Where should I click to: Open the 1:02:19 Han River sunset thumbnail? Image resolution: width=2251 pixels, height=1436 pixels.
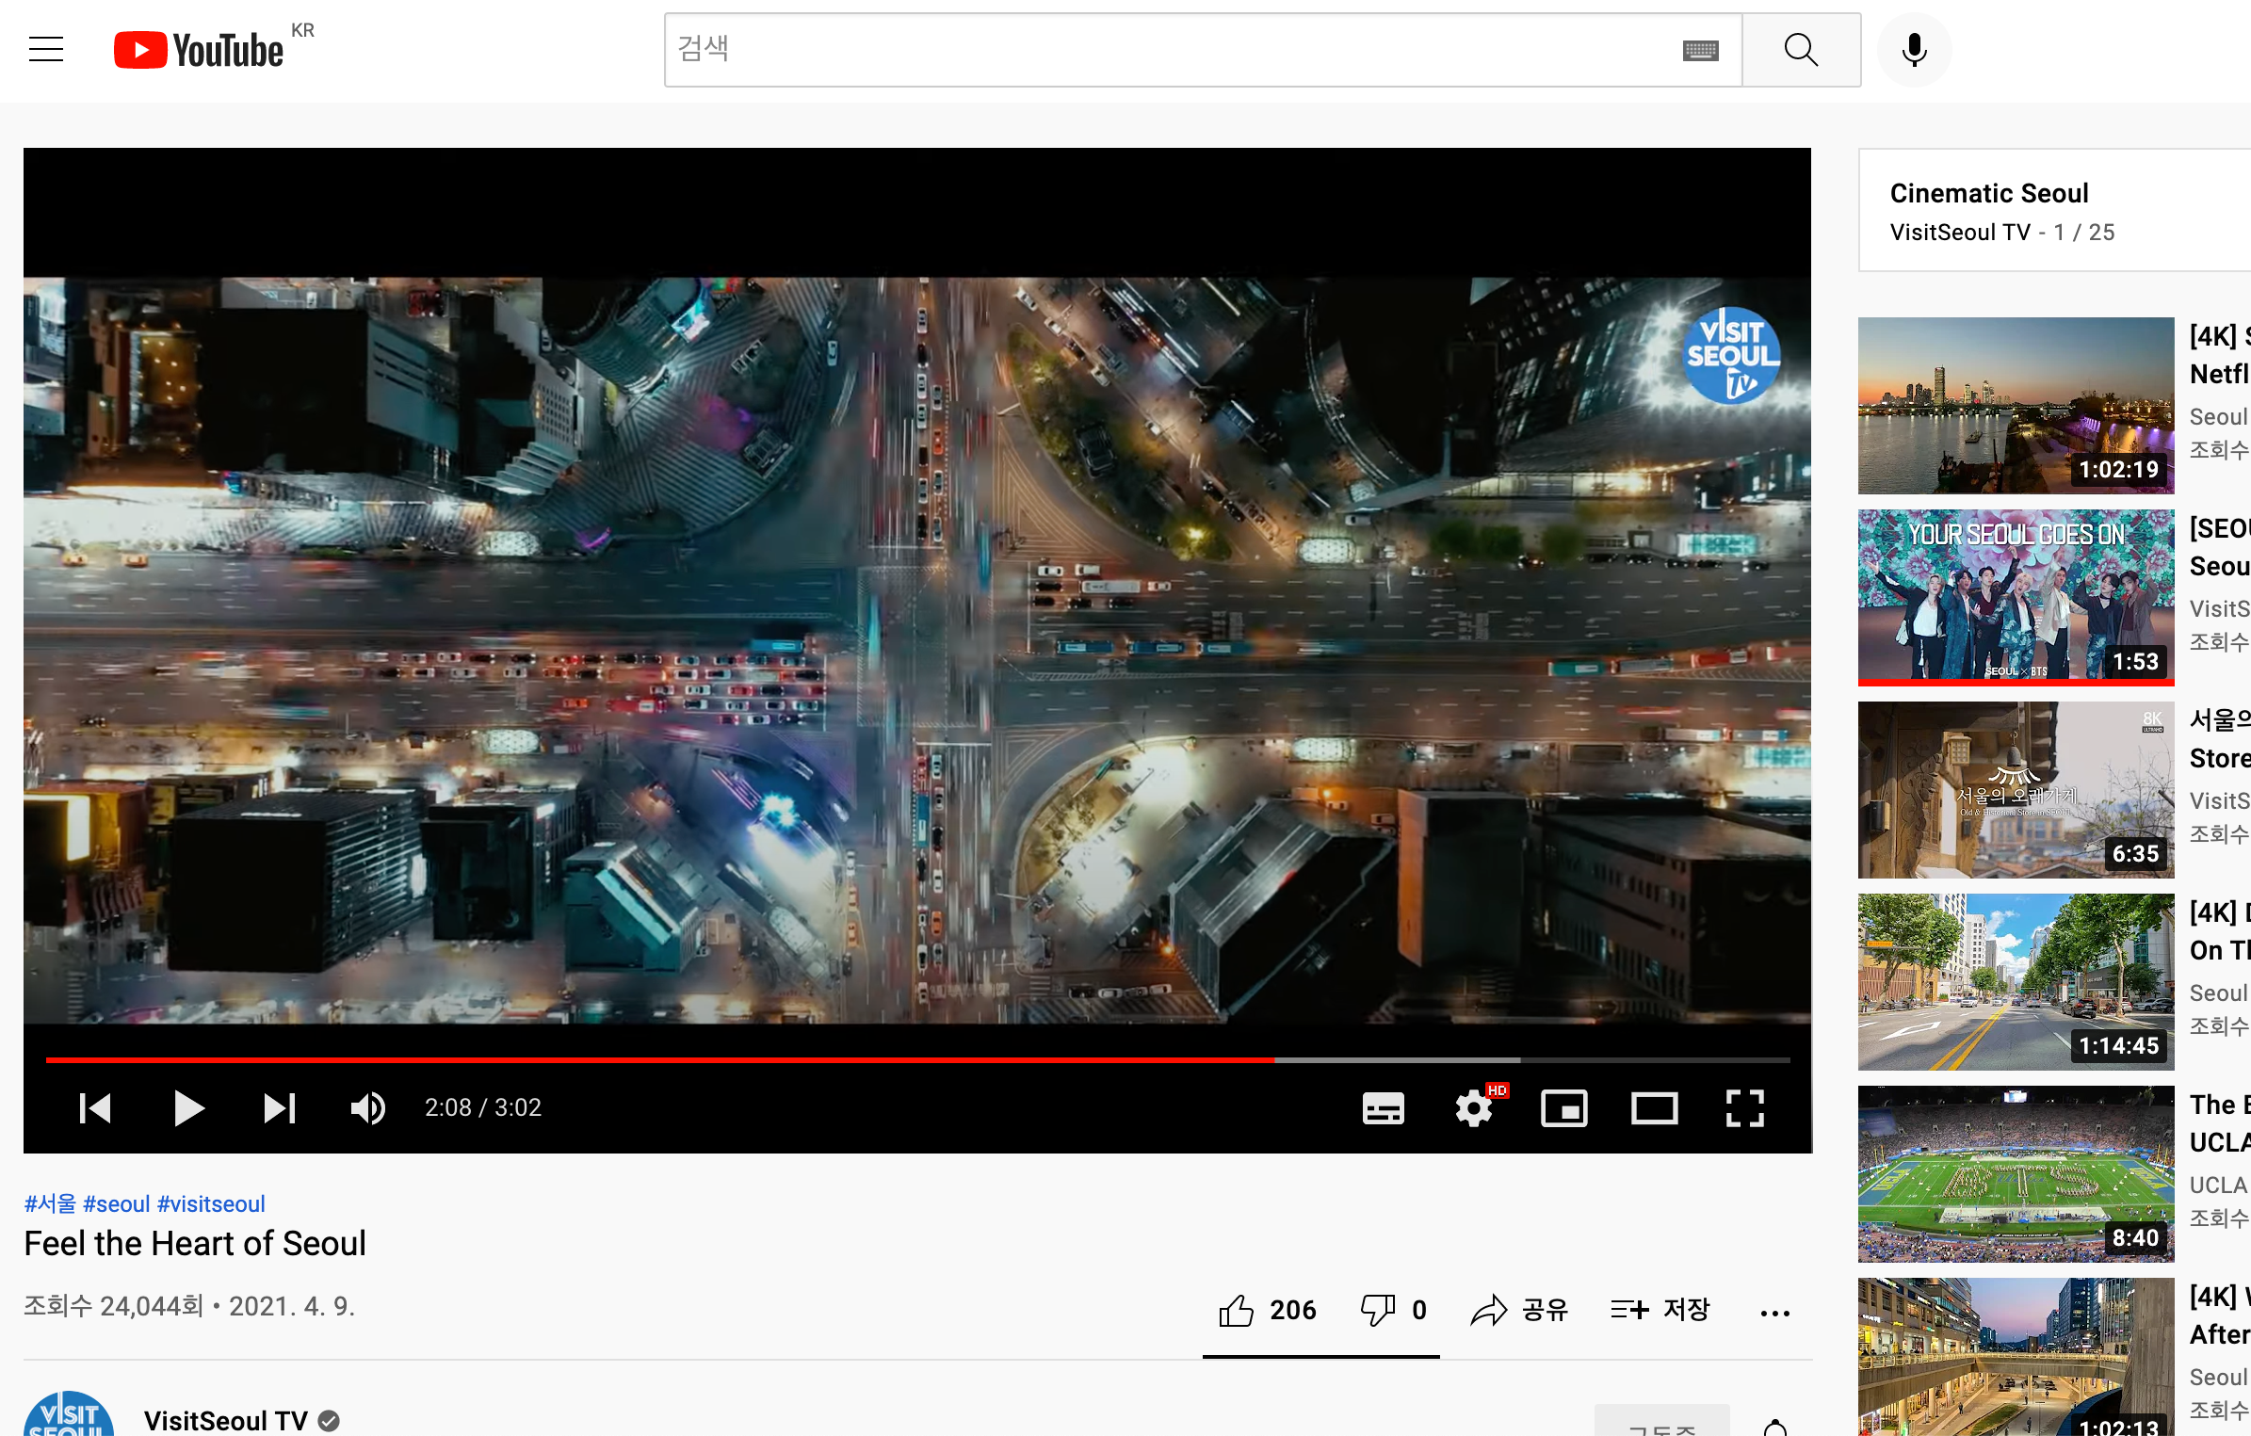point(2016,406)
